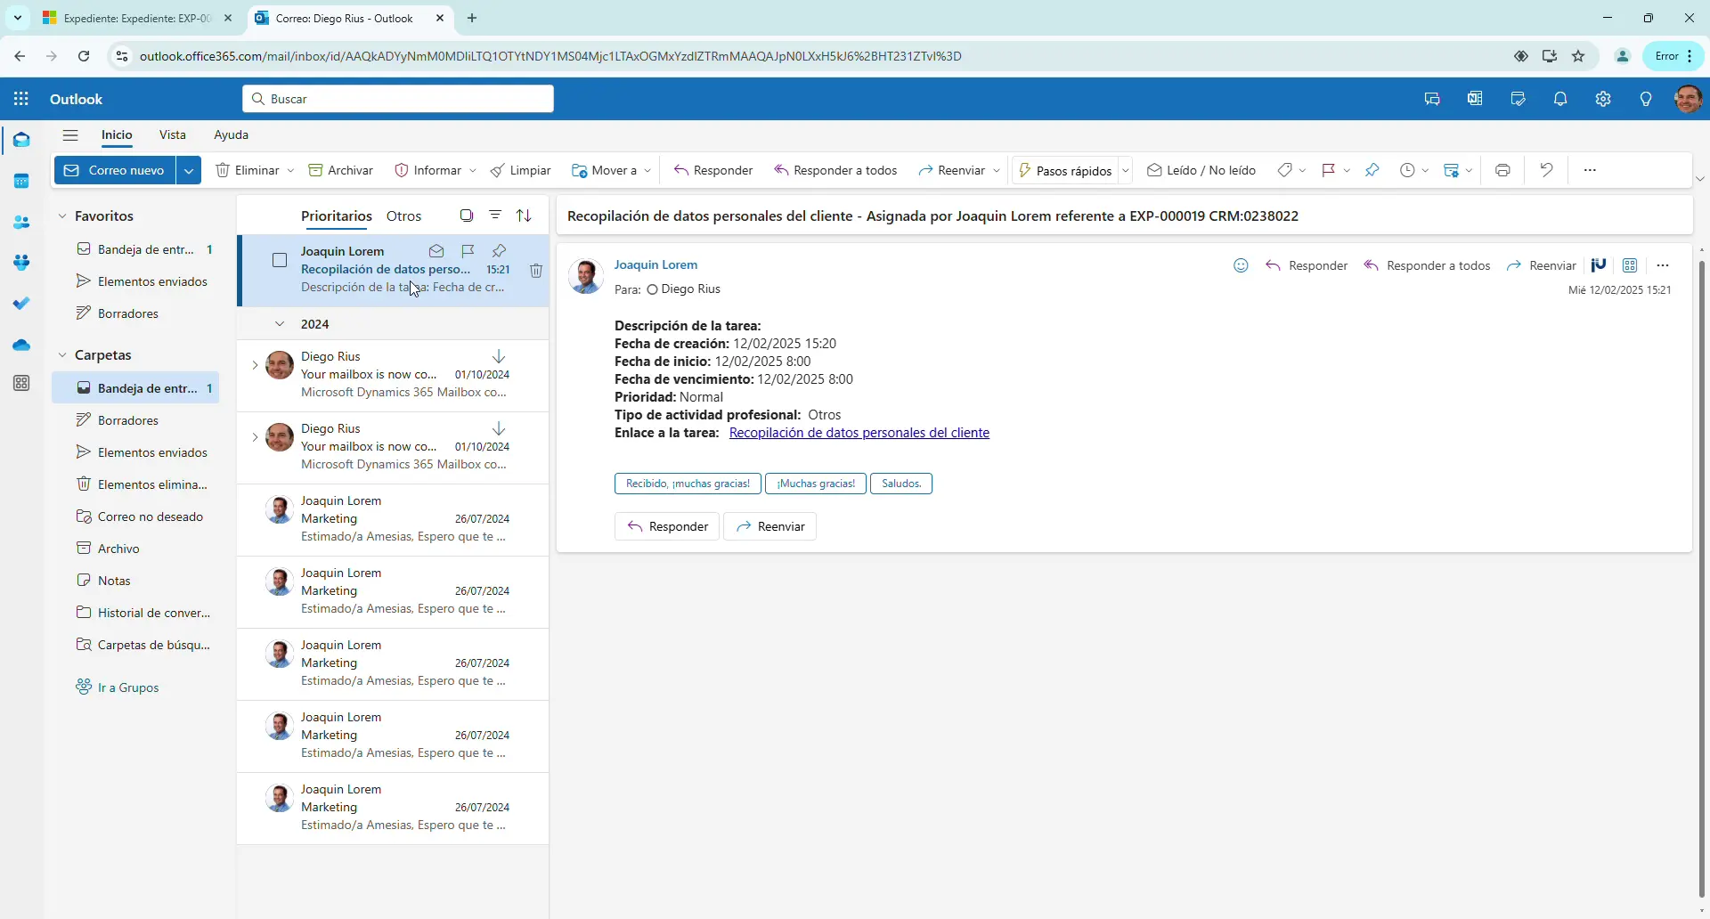
Task: Click the suggested reply "¡Muchas gracias!"
Action: [x=815, y=484]
